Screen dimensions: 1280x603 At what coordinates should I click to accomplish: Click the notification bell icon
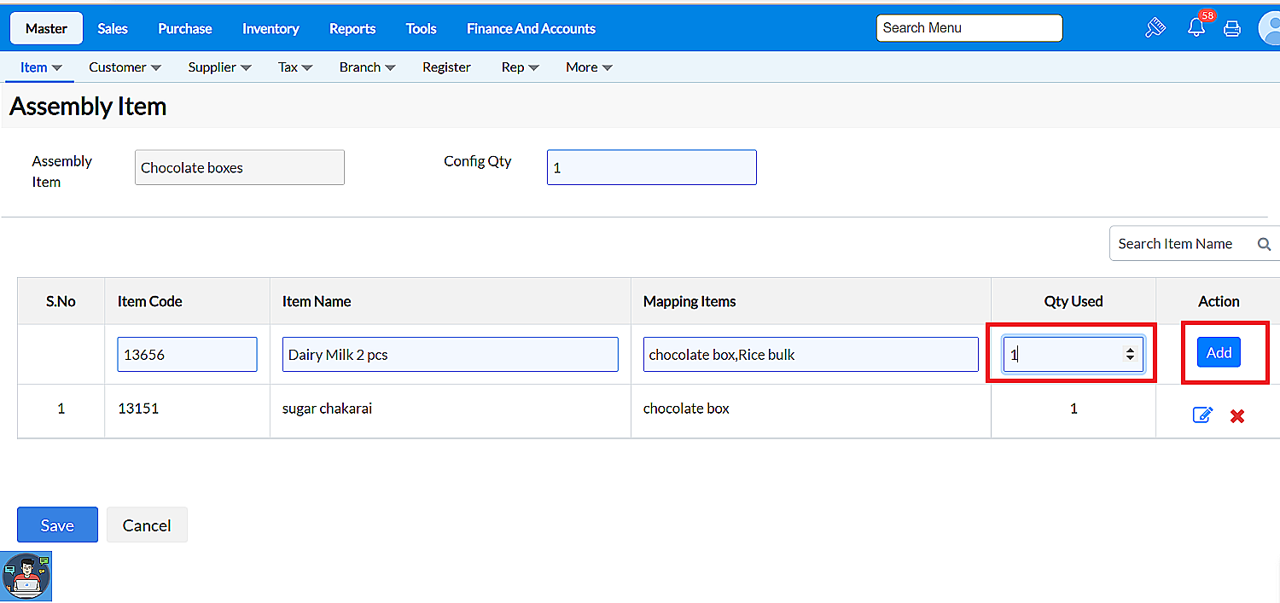1196,28
